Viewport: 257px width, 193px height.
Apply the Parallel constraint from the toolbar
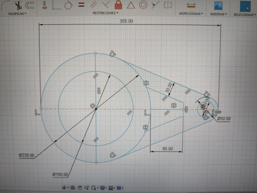[94, 5]
